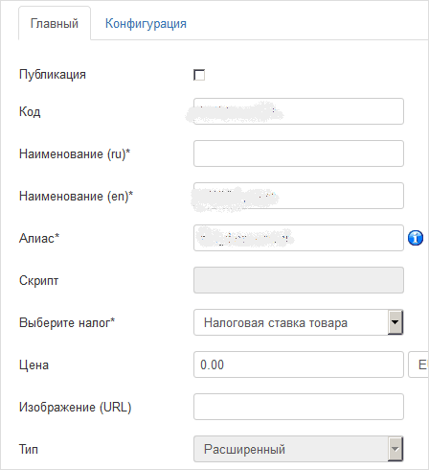Viewport: 429px width, 470px height.
Task: Select the Алиас input box
Action: pyautogui.click(x=299, y=238)
